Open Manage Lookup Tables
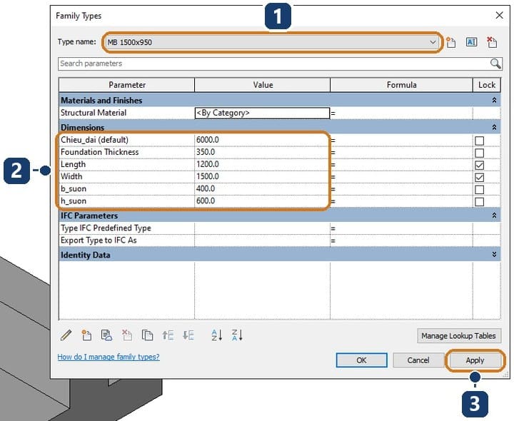The image size is (514, 421). tap(459, 336)
